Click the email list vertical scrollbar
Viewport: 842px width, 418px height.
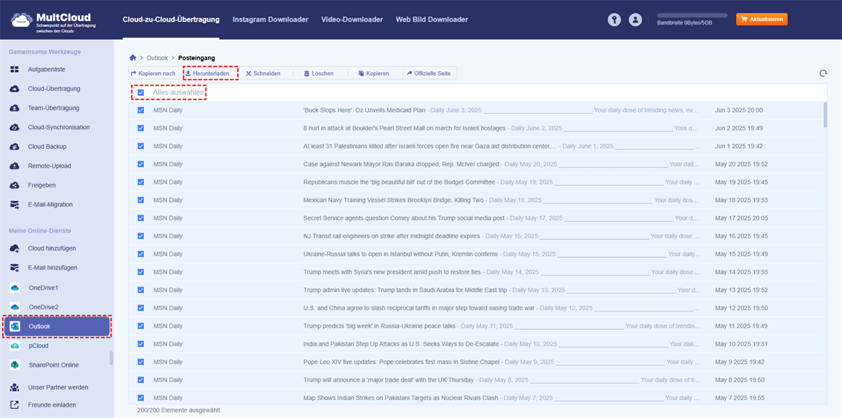point(825,115)
